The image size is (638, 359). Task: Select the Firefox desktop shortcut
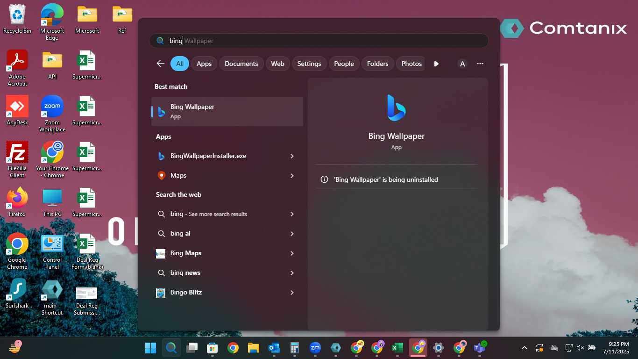coord(17,202)
